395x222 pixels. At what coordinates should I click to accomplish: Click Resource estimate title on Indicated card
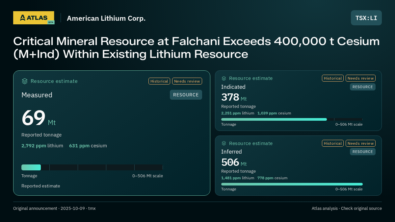click(x=251, y=78)
